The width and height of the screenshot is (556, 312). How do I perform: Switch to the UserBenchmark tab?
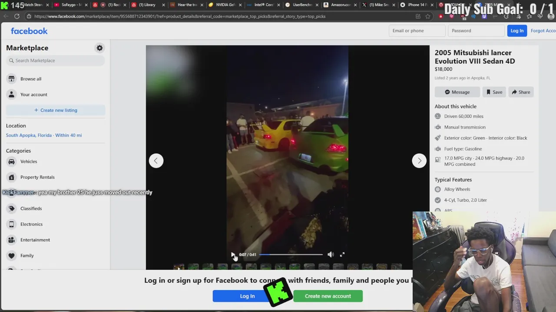click(302, 5)
